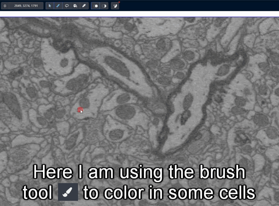The height and width of the screenshot is (206, 279).
Task: Select the eyedropper segment picker tool
Action: tap(84, 6)
